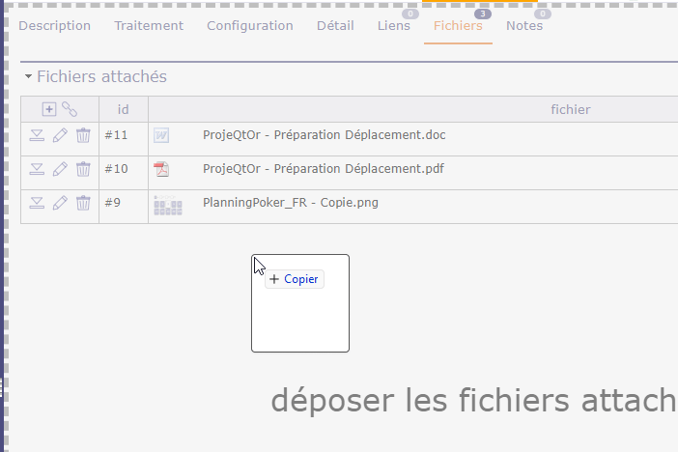Screen dimensions: 678x452
Task: Select the Fichiers tab
Action: (458, 26)
